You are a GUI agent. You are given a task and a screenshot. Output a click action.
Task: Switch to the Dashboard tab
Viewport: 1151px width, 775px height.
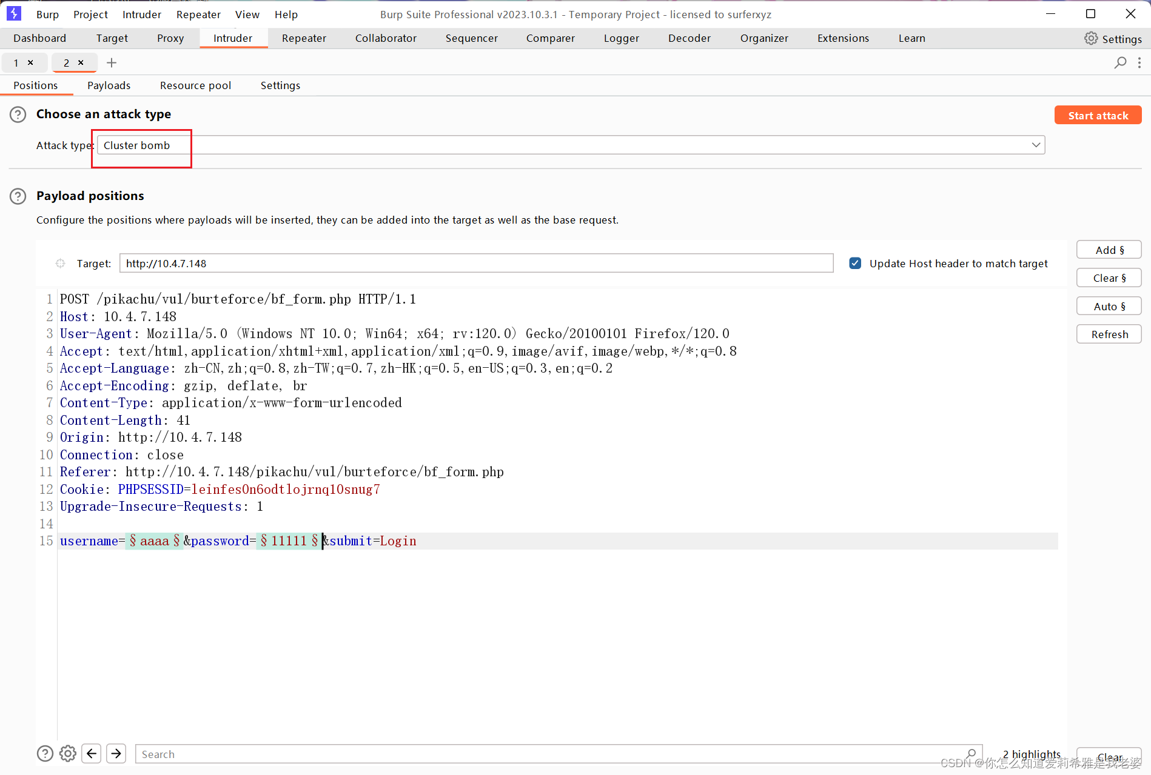pos(40,38)
